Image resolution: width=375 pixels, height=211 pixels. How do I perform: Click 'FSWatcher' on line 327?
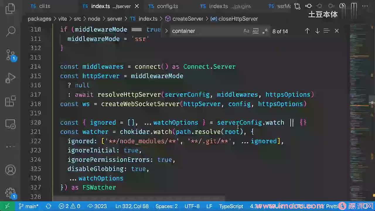pos(99,187)
